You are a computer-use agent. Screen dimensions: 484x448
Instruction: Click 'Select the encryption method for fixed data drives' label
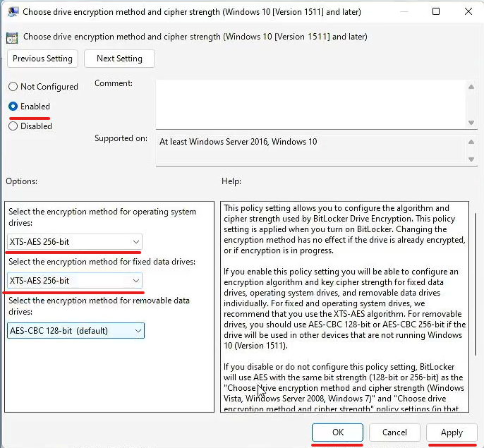[x=102, y=262]
